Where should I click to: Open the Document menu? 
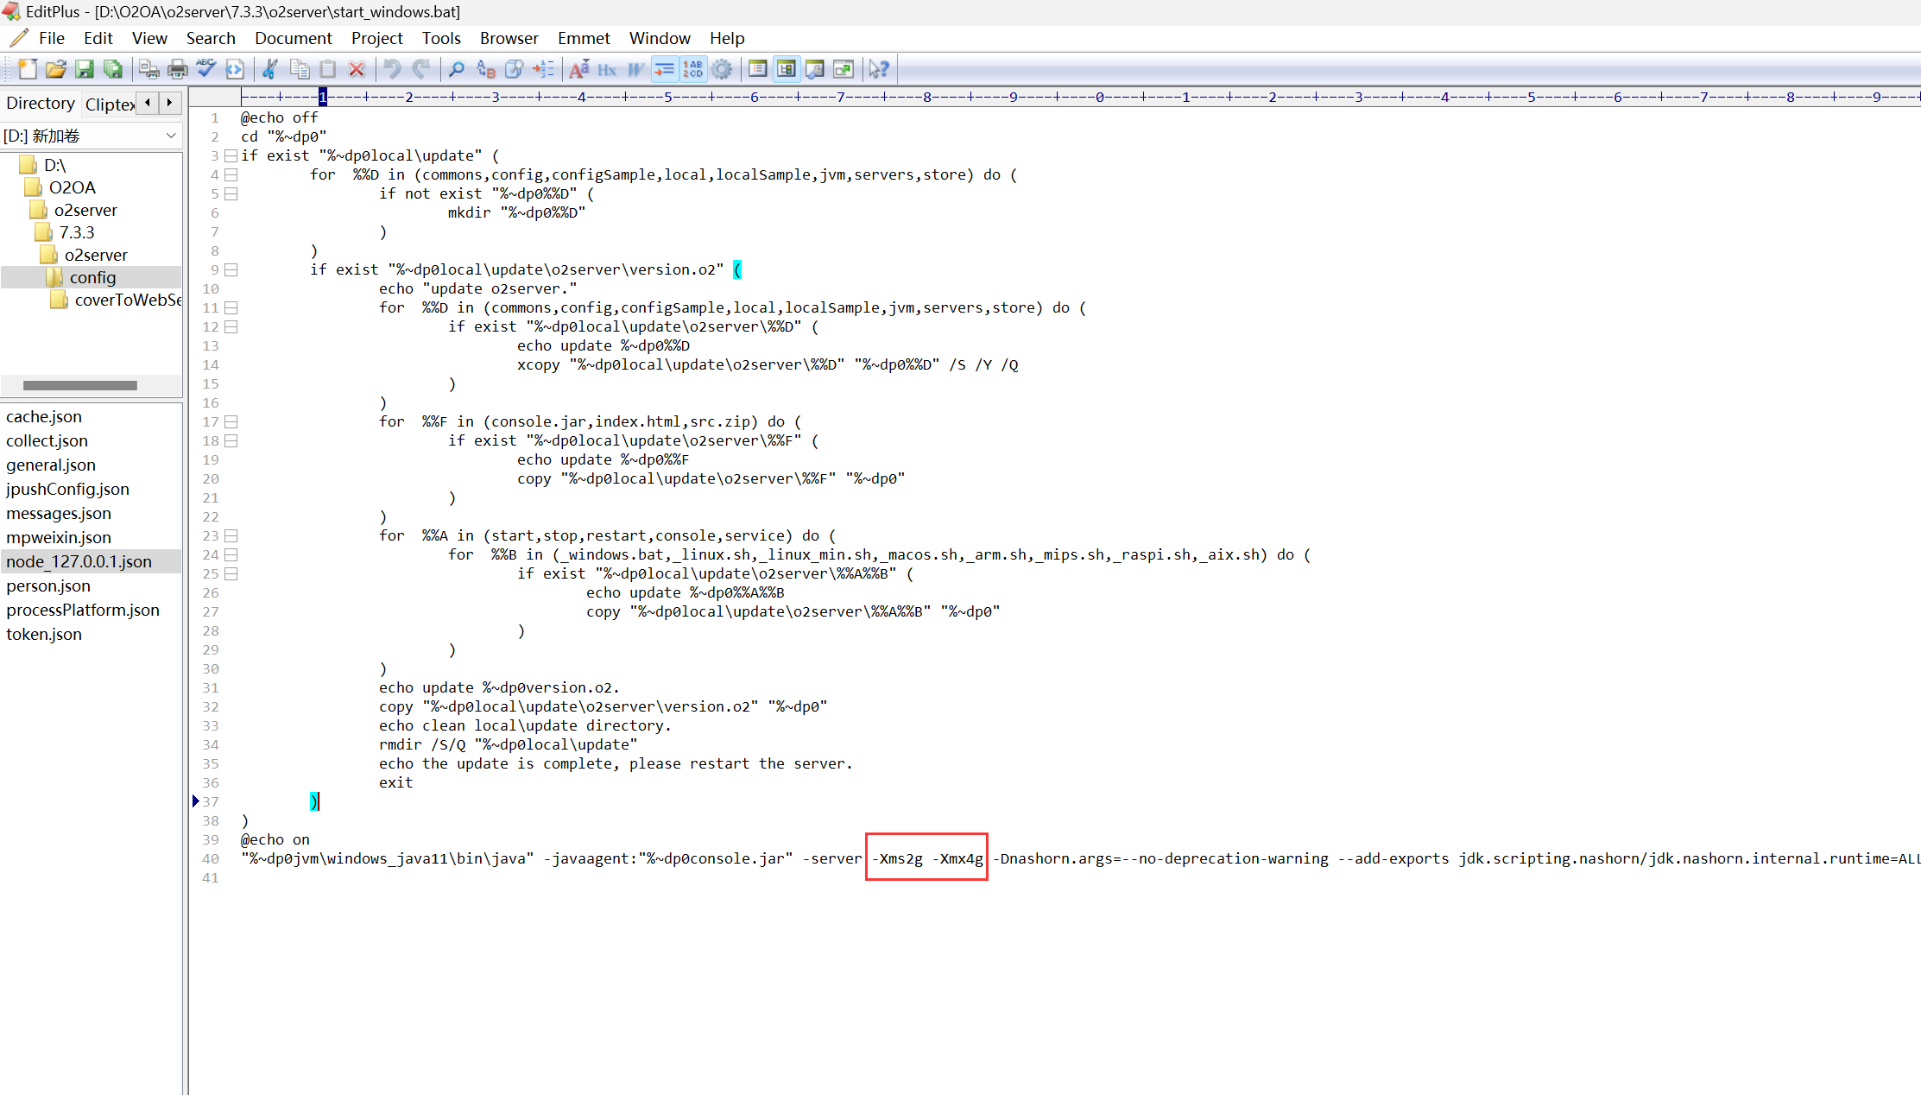(x=293, y=38)
